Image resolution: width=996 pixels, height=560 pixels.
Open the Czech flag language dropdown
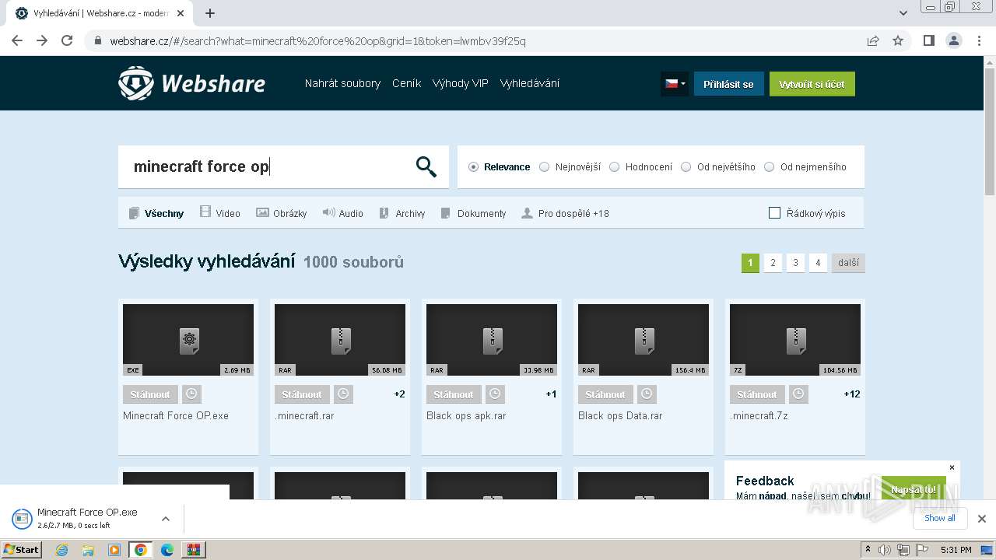tap(675, 84)
